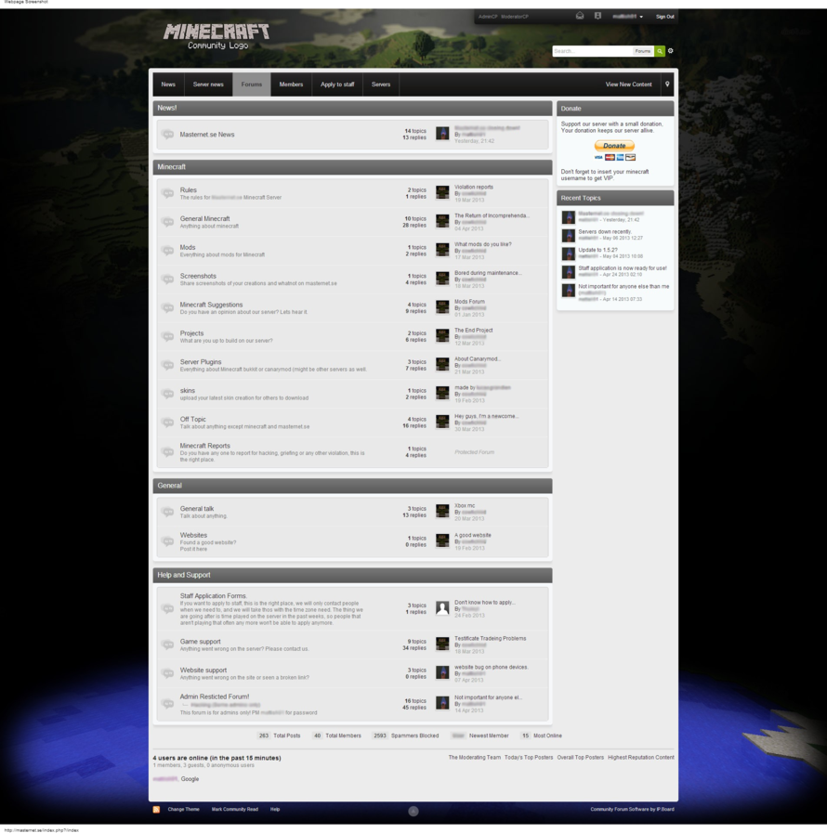Screen dimensions: 827x833
Task: Select the Forums tab
Action: 252,85
